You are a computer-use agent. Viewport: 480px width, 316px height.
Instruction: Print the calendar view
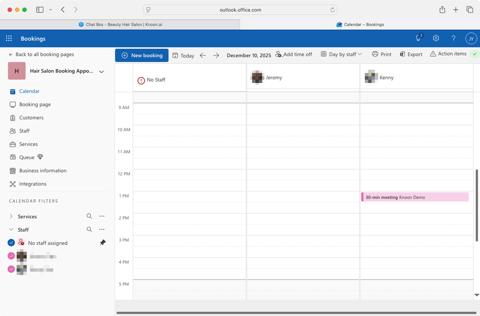(x=382, y=54)
